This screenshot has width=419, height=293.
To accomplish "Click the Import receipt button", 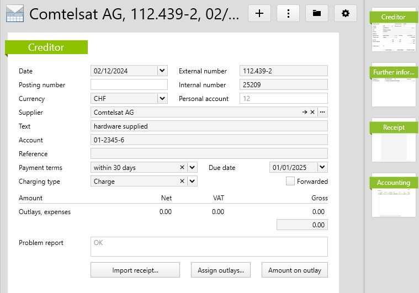I will click(x=135, y=270).
